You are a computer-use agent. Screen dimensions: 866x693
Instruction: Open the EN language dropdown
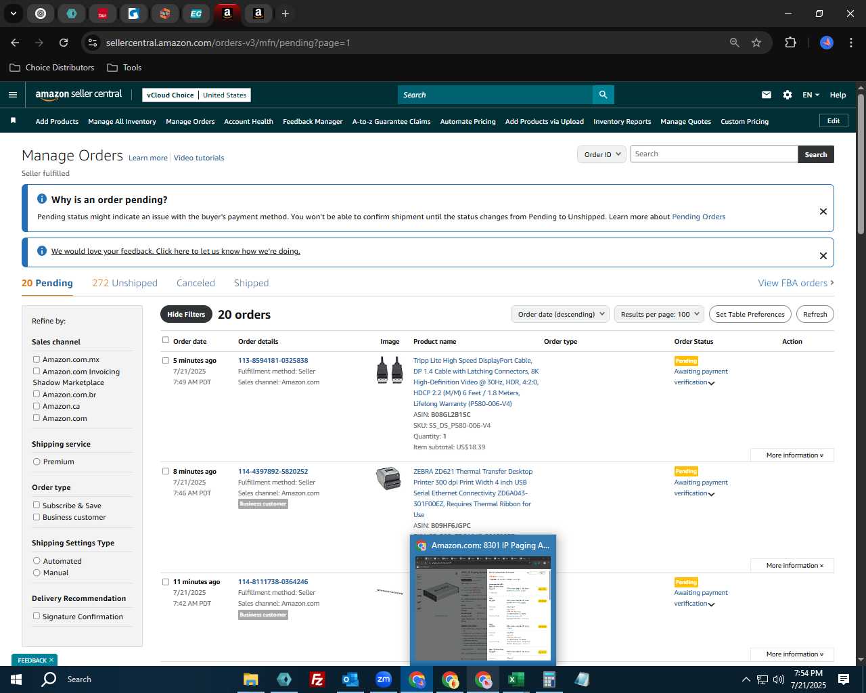coord(811,95)
